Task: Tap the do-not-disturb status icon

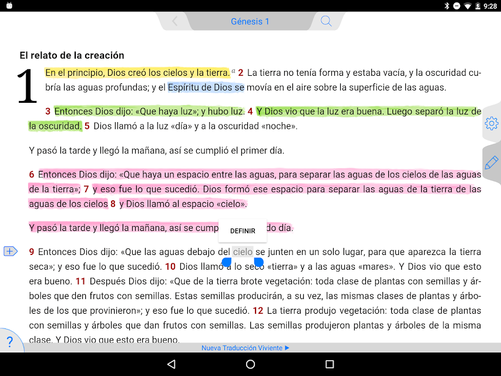Action: 456,6
